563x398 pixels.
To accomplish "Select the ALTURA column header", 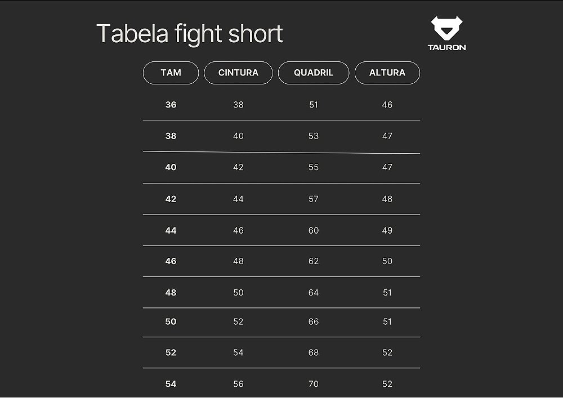I will tap(387, 73).
